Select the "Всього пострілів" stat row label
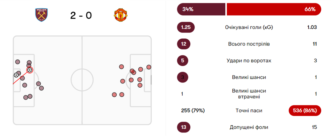 pyautogui.click(x=249, y=44)
